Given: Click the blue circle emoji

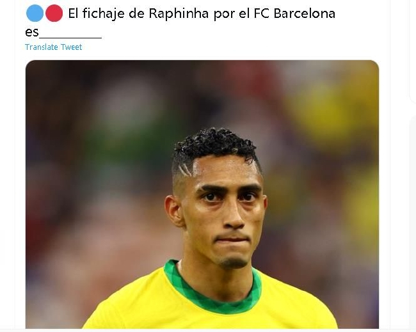Looking at the screenshot, I should (x=35, y=13).
